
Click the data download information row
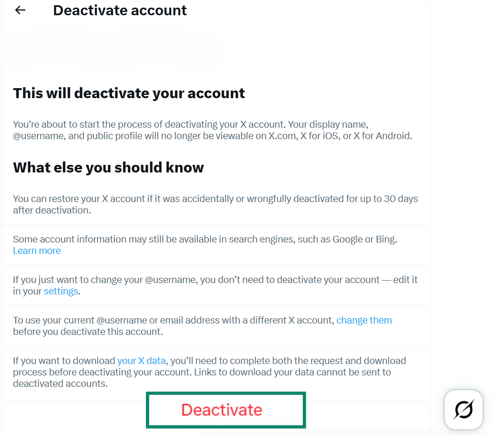[215, 372]
